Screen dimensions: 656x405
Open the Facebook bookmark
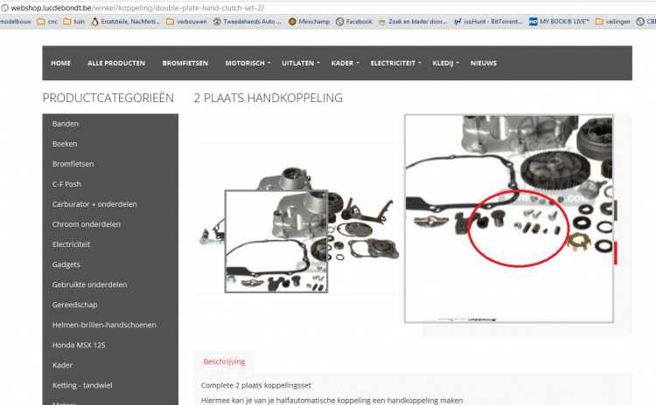[354, 22]
